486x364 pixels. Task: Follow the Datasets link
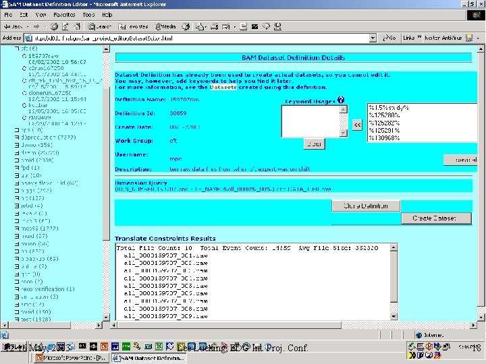click(223, 87)
